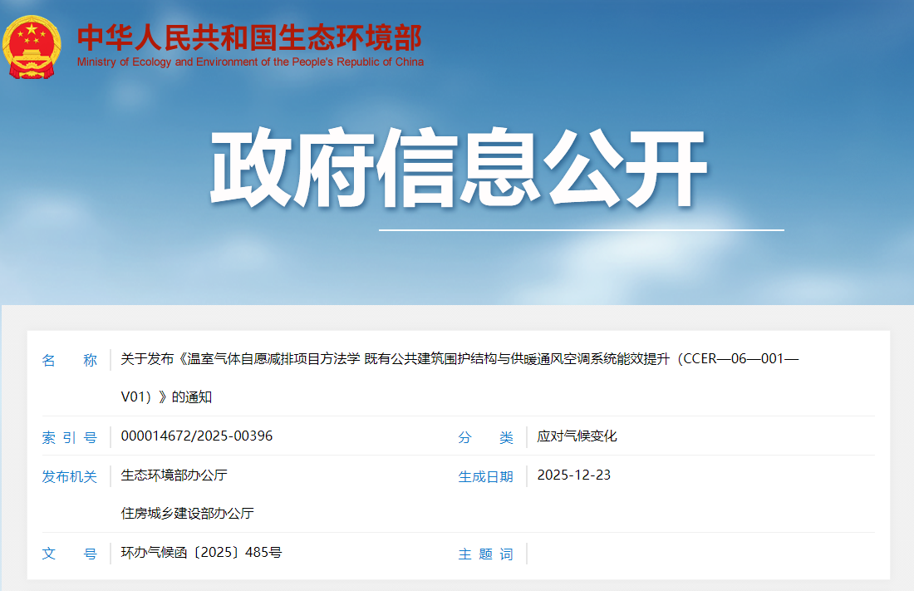Click the 住房城乡建设部办公厅 issuing agency

tap(187, 514)
